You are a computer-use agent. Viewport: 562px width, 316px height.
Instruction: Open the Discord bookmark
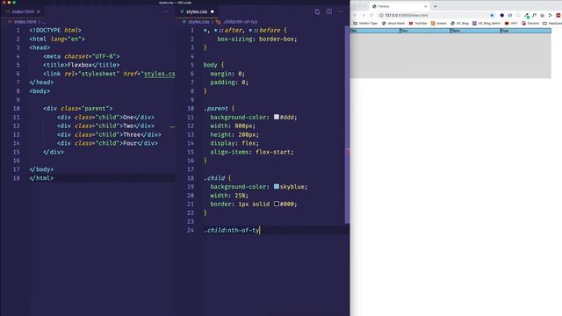click(x=530, y=24)
